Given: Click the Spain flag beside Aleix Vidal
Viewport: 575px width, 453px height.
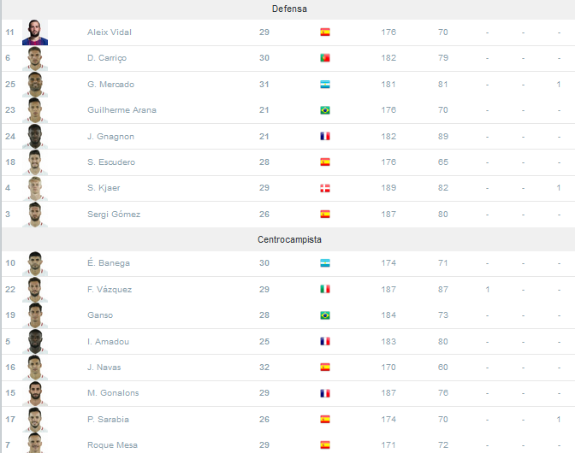Looking at the screenshot, I should [325, 32].
